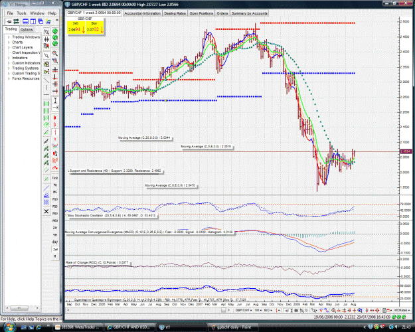Click the Windows Start orb
The width and height of the screenshot is (415, 332).
click(x=10, y=327)
